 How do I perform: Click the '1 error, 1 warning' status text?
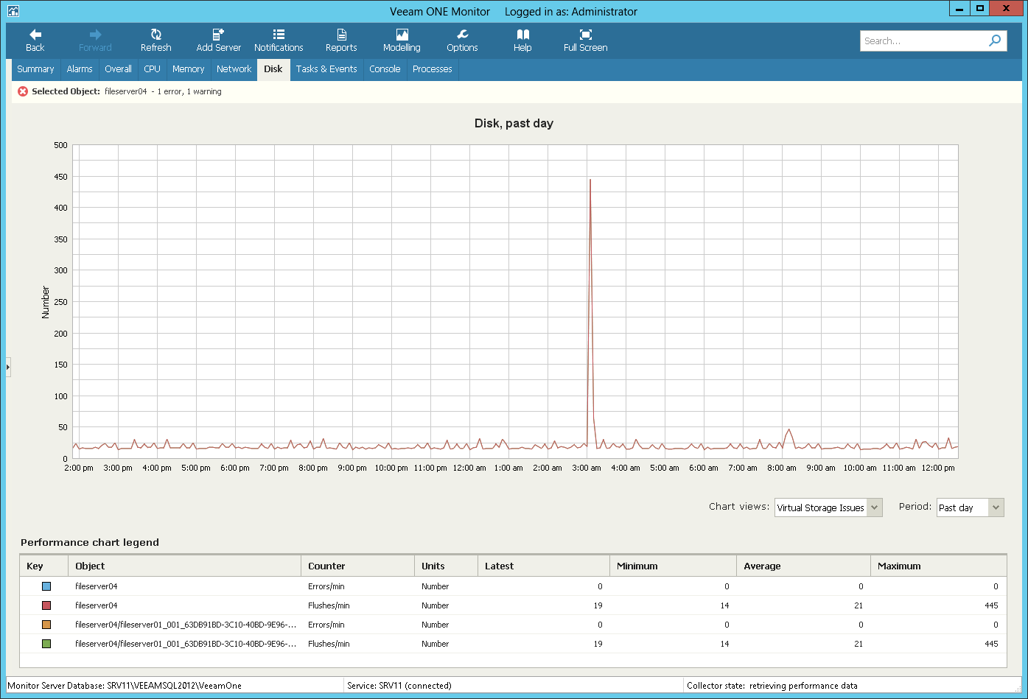click(x=189, y=91)
